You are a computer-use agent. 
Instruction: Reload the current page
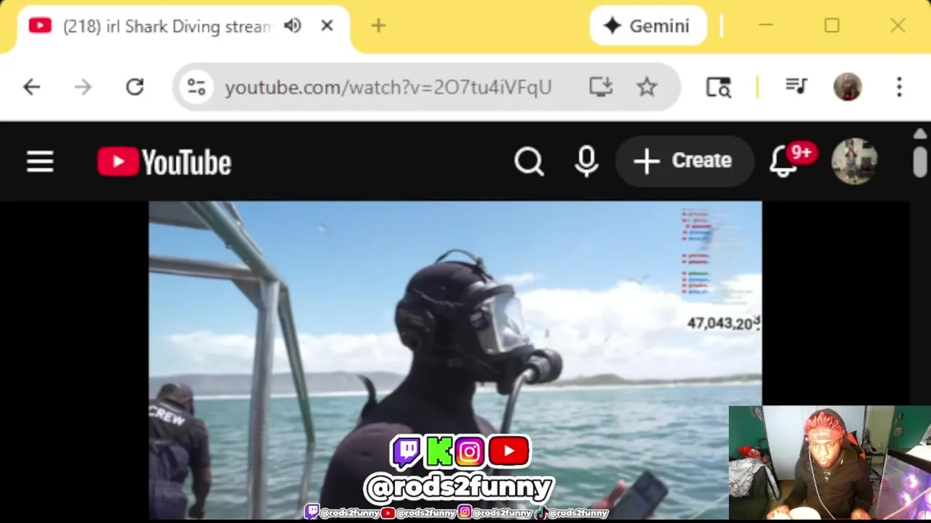click(x=135, y=87)
